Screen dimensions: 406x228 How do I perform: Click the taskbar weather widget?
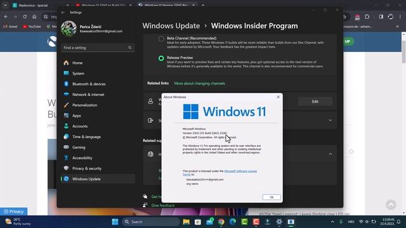point(18,222)
